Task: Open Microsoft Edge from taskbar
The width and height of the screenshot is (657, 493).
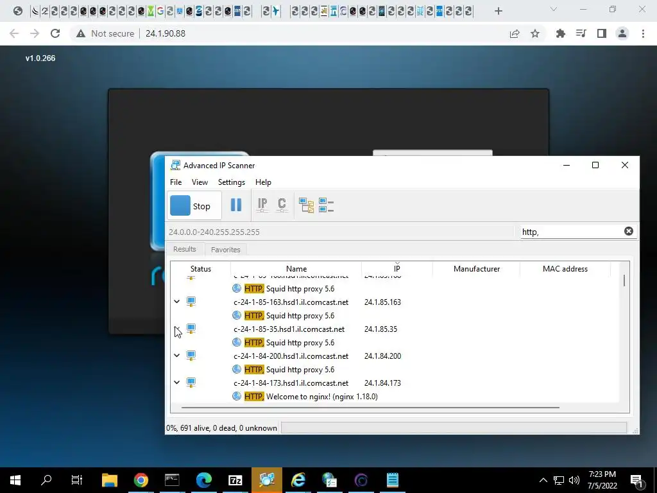Action: pos(203,480)
